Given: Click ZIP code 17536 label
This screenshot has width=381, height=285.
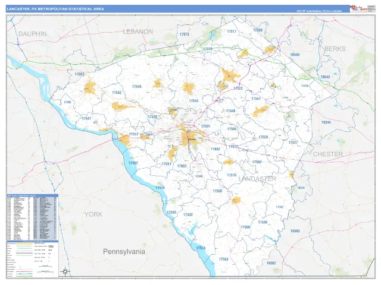Looking at the screenshot, I should [x=263, y=222].
